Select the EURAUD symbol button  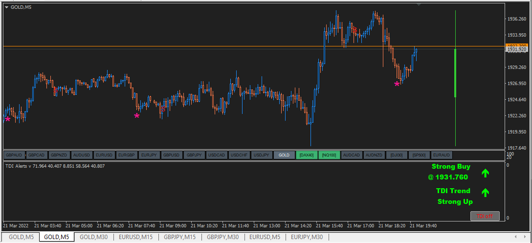pyautogui.click(x=442, y=155)
